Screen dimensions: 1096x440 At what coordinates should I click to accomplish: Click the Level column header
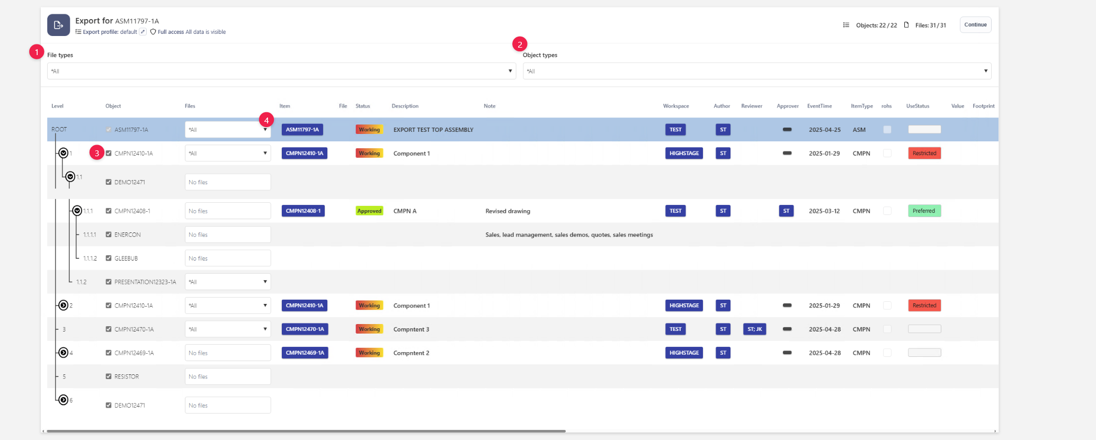(x=57, y=106)
